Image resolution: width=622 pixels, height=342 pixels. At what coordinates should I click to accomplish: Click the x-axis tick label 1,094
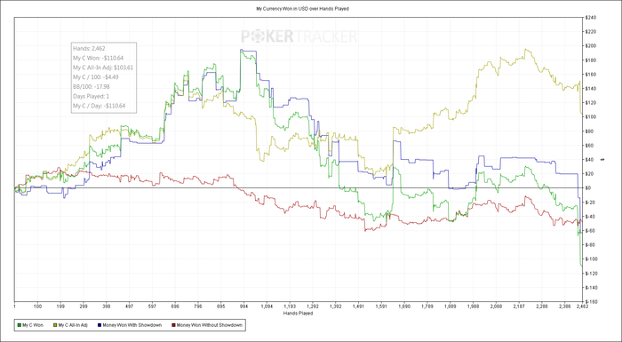[267, 306]
